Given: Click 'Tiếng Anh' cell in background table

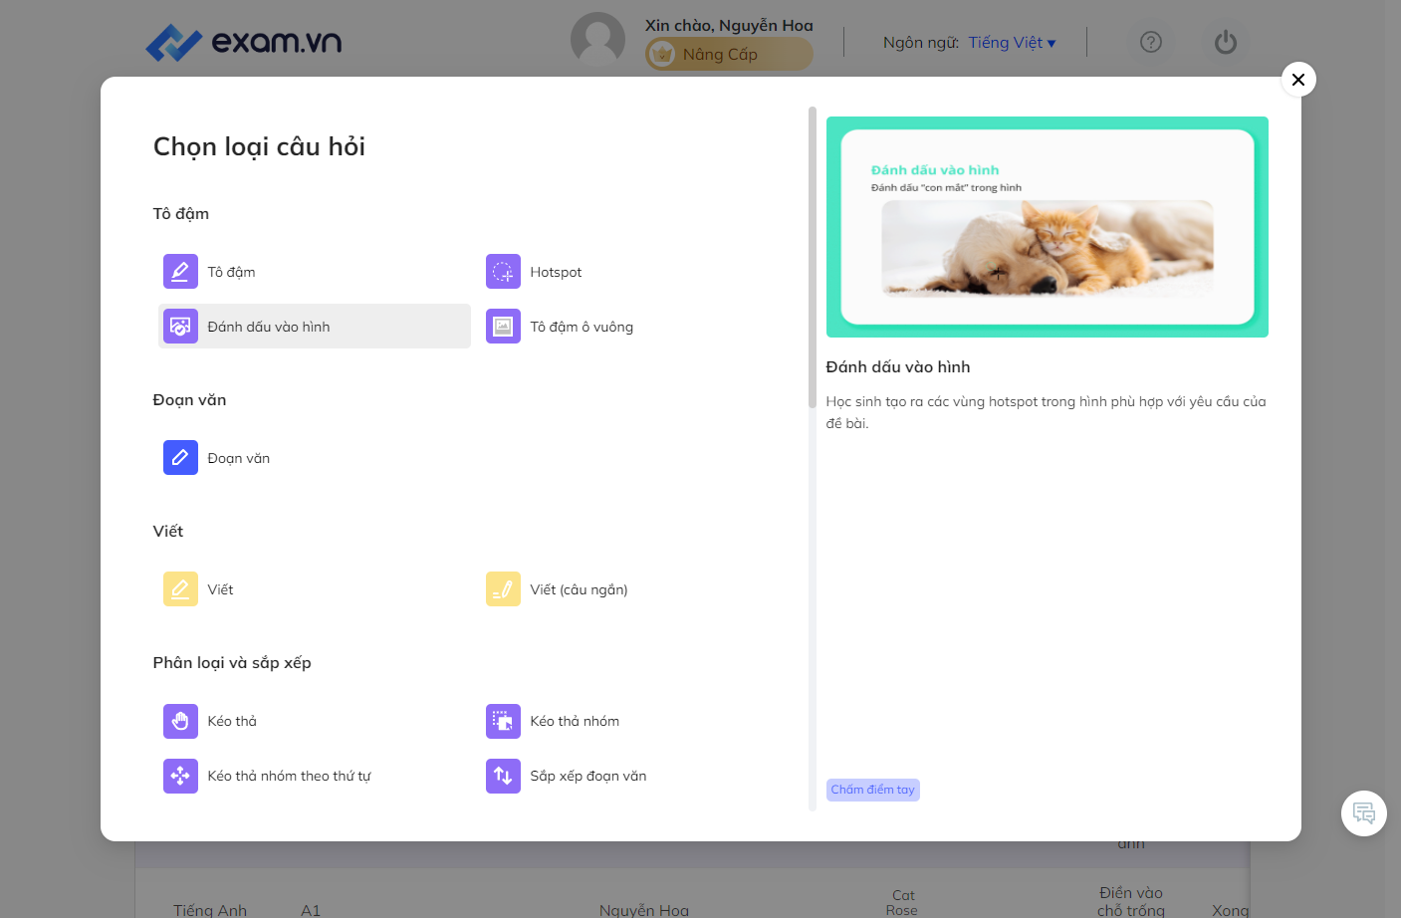Looking at the screenshot, I should point(210,910).
